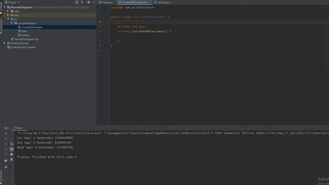
Task: Click 'Boat Age: 0 Hashcode' console line
Action: (x=45, y=147)
